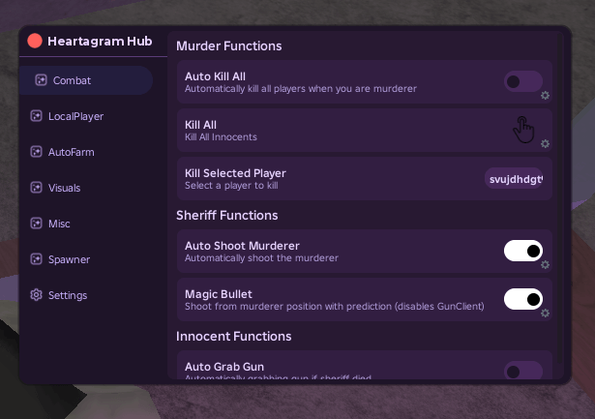Click the 'Kill All Innocents' description text
This screenshot has height=419, width=595.
click(x=221, y=137)
